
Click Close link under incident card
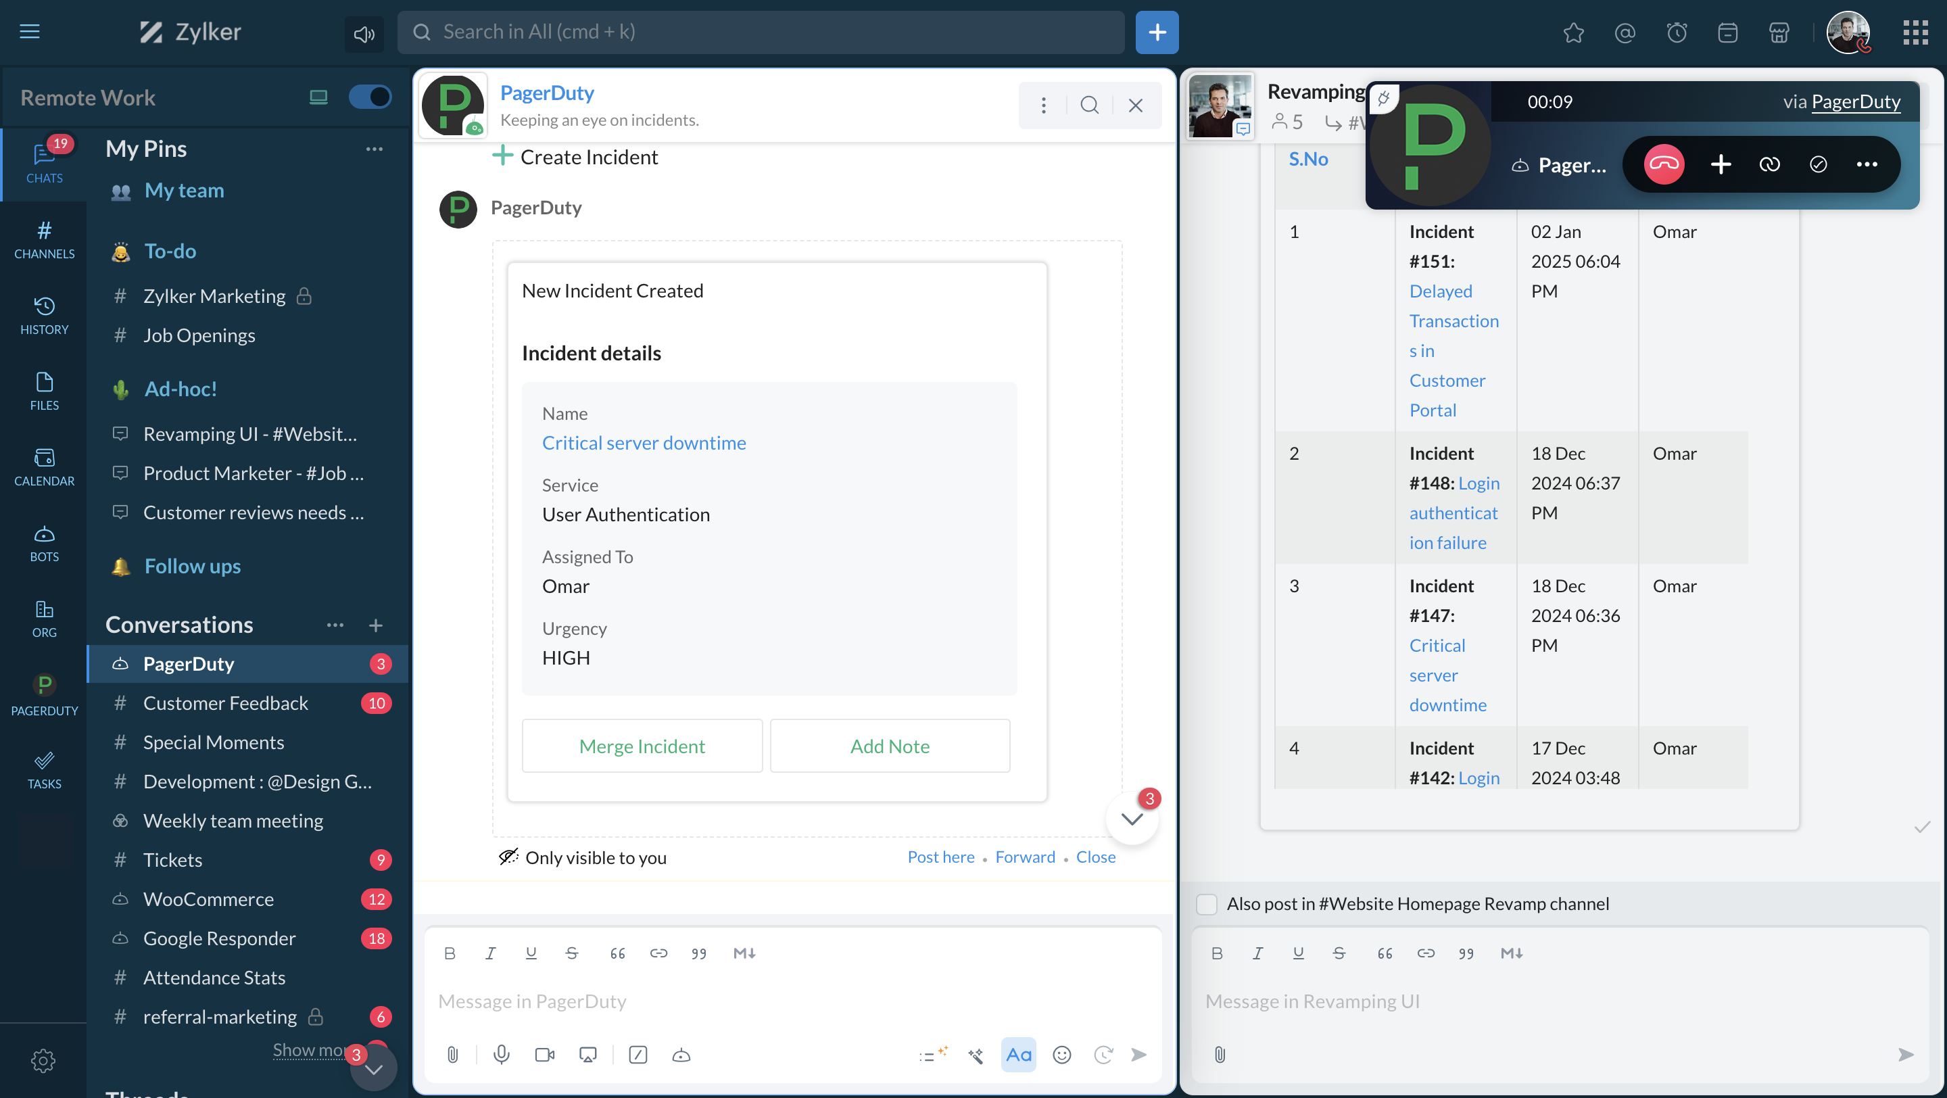point(1095,857)
